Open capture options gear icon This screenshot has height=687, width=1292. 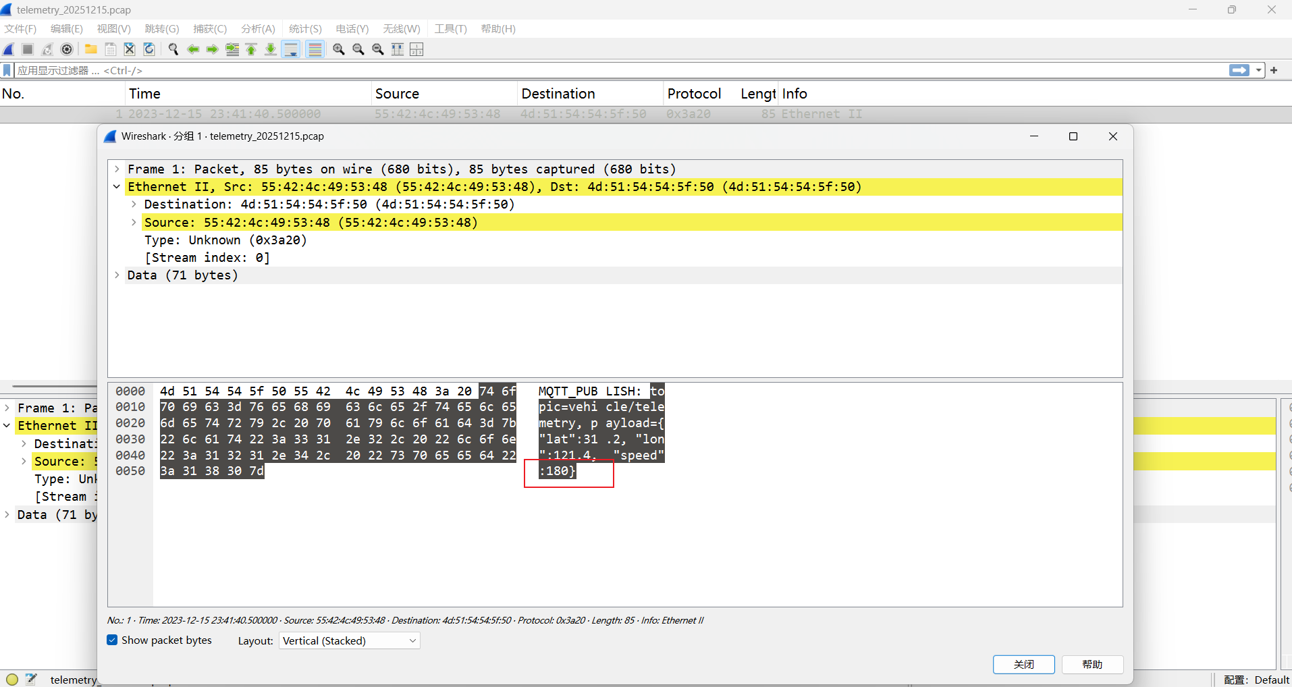(x=67, y=49)
